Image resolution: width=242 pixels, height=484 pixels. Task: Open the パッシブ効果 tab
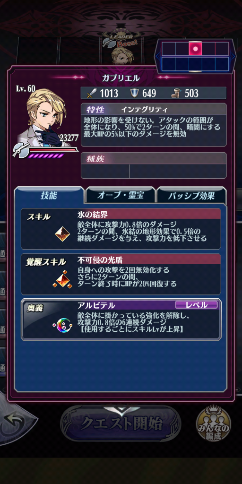click(x=192, y=196)
